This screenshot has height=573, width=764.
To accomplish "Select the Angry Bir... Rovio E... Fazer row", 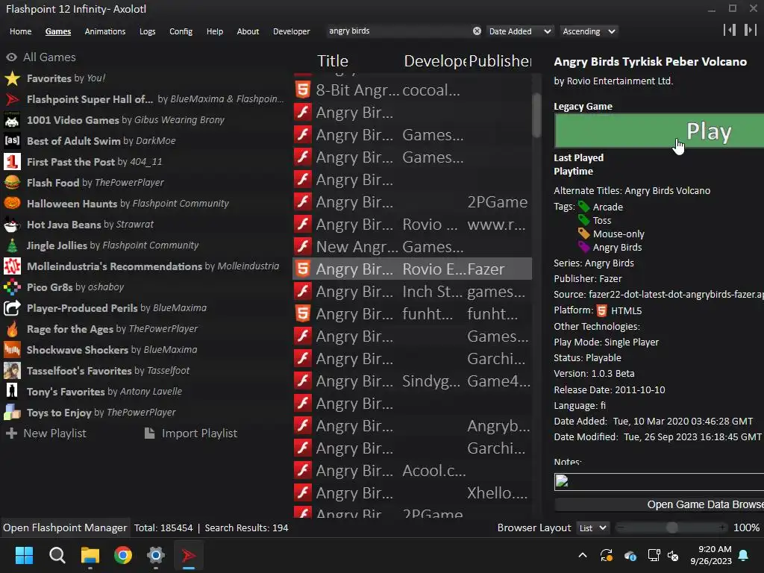I will click(x=412, y=269).
